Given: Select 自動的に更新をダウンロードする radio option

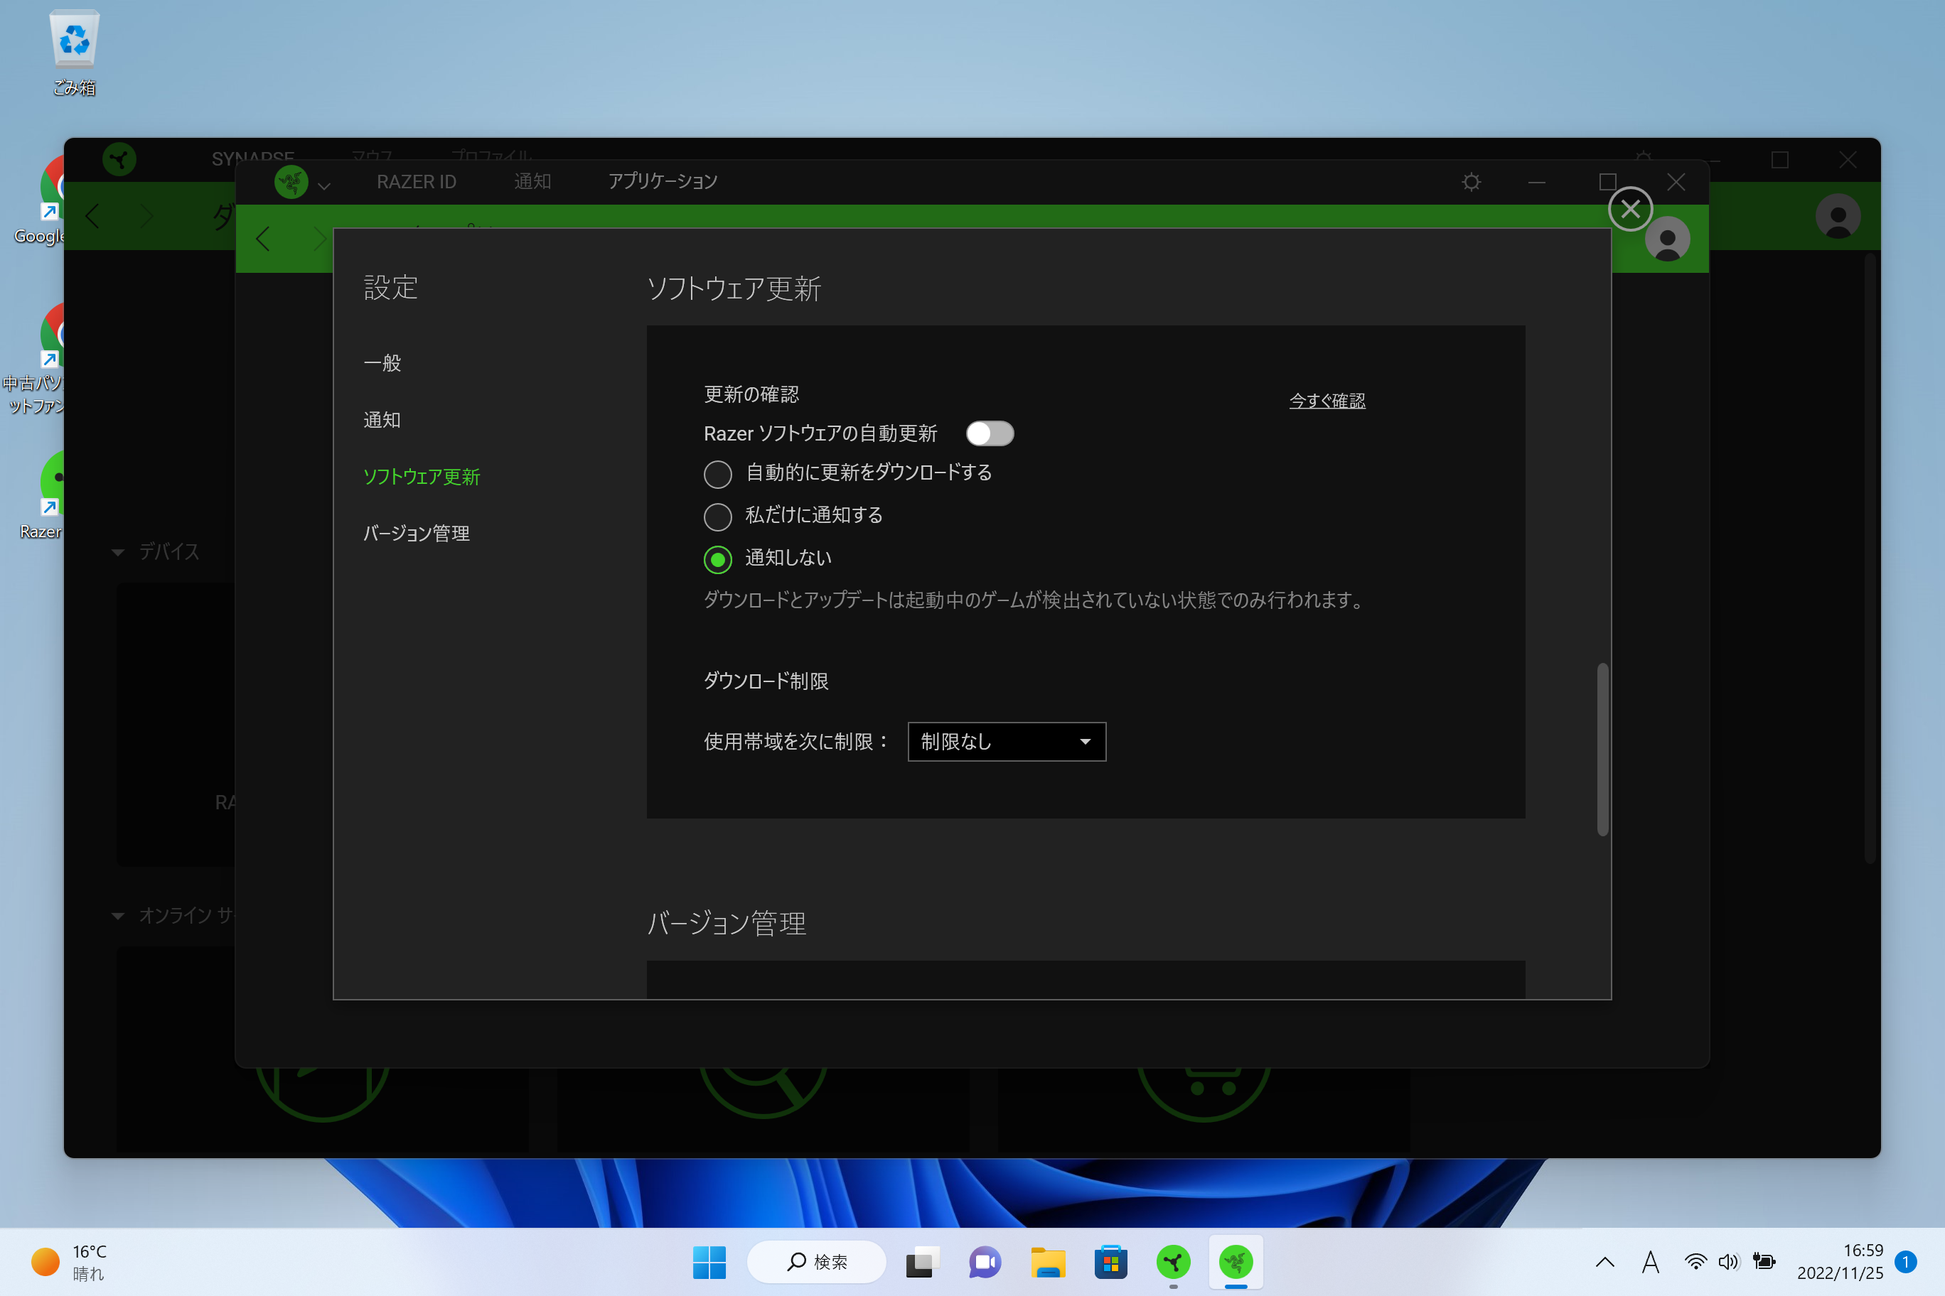Looking at the screenshot, I should click(717, 475).
